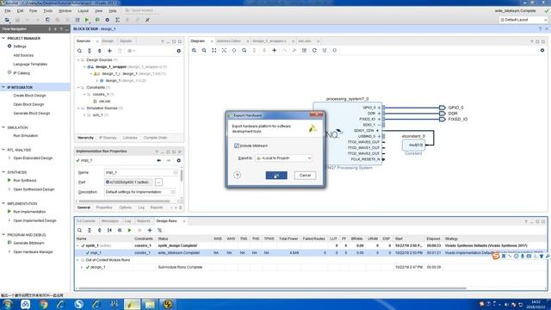Screen dimensions: 551x310
Task: Collapse the Constraints tree node
Action: click(78, 88)
